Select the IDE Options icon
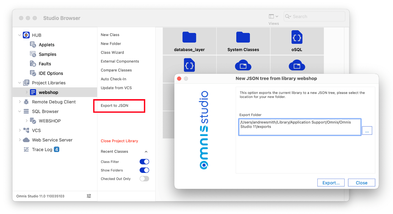Image resolution: width=393 pixels, height=214 pixels. pos(33,73)
